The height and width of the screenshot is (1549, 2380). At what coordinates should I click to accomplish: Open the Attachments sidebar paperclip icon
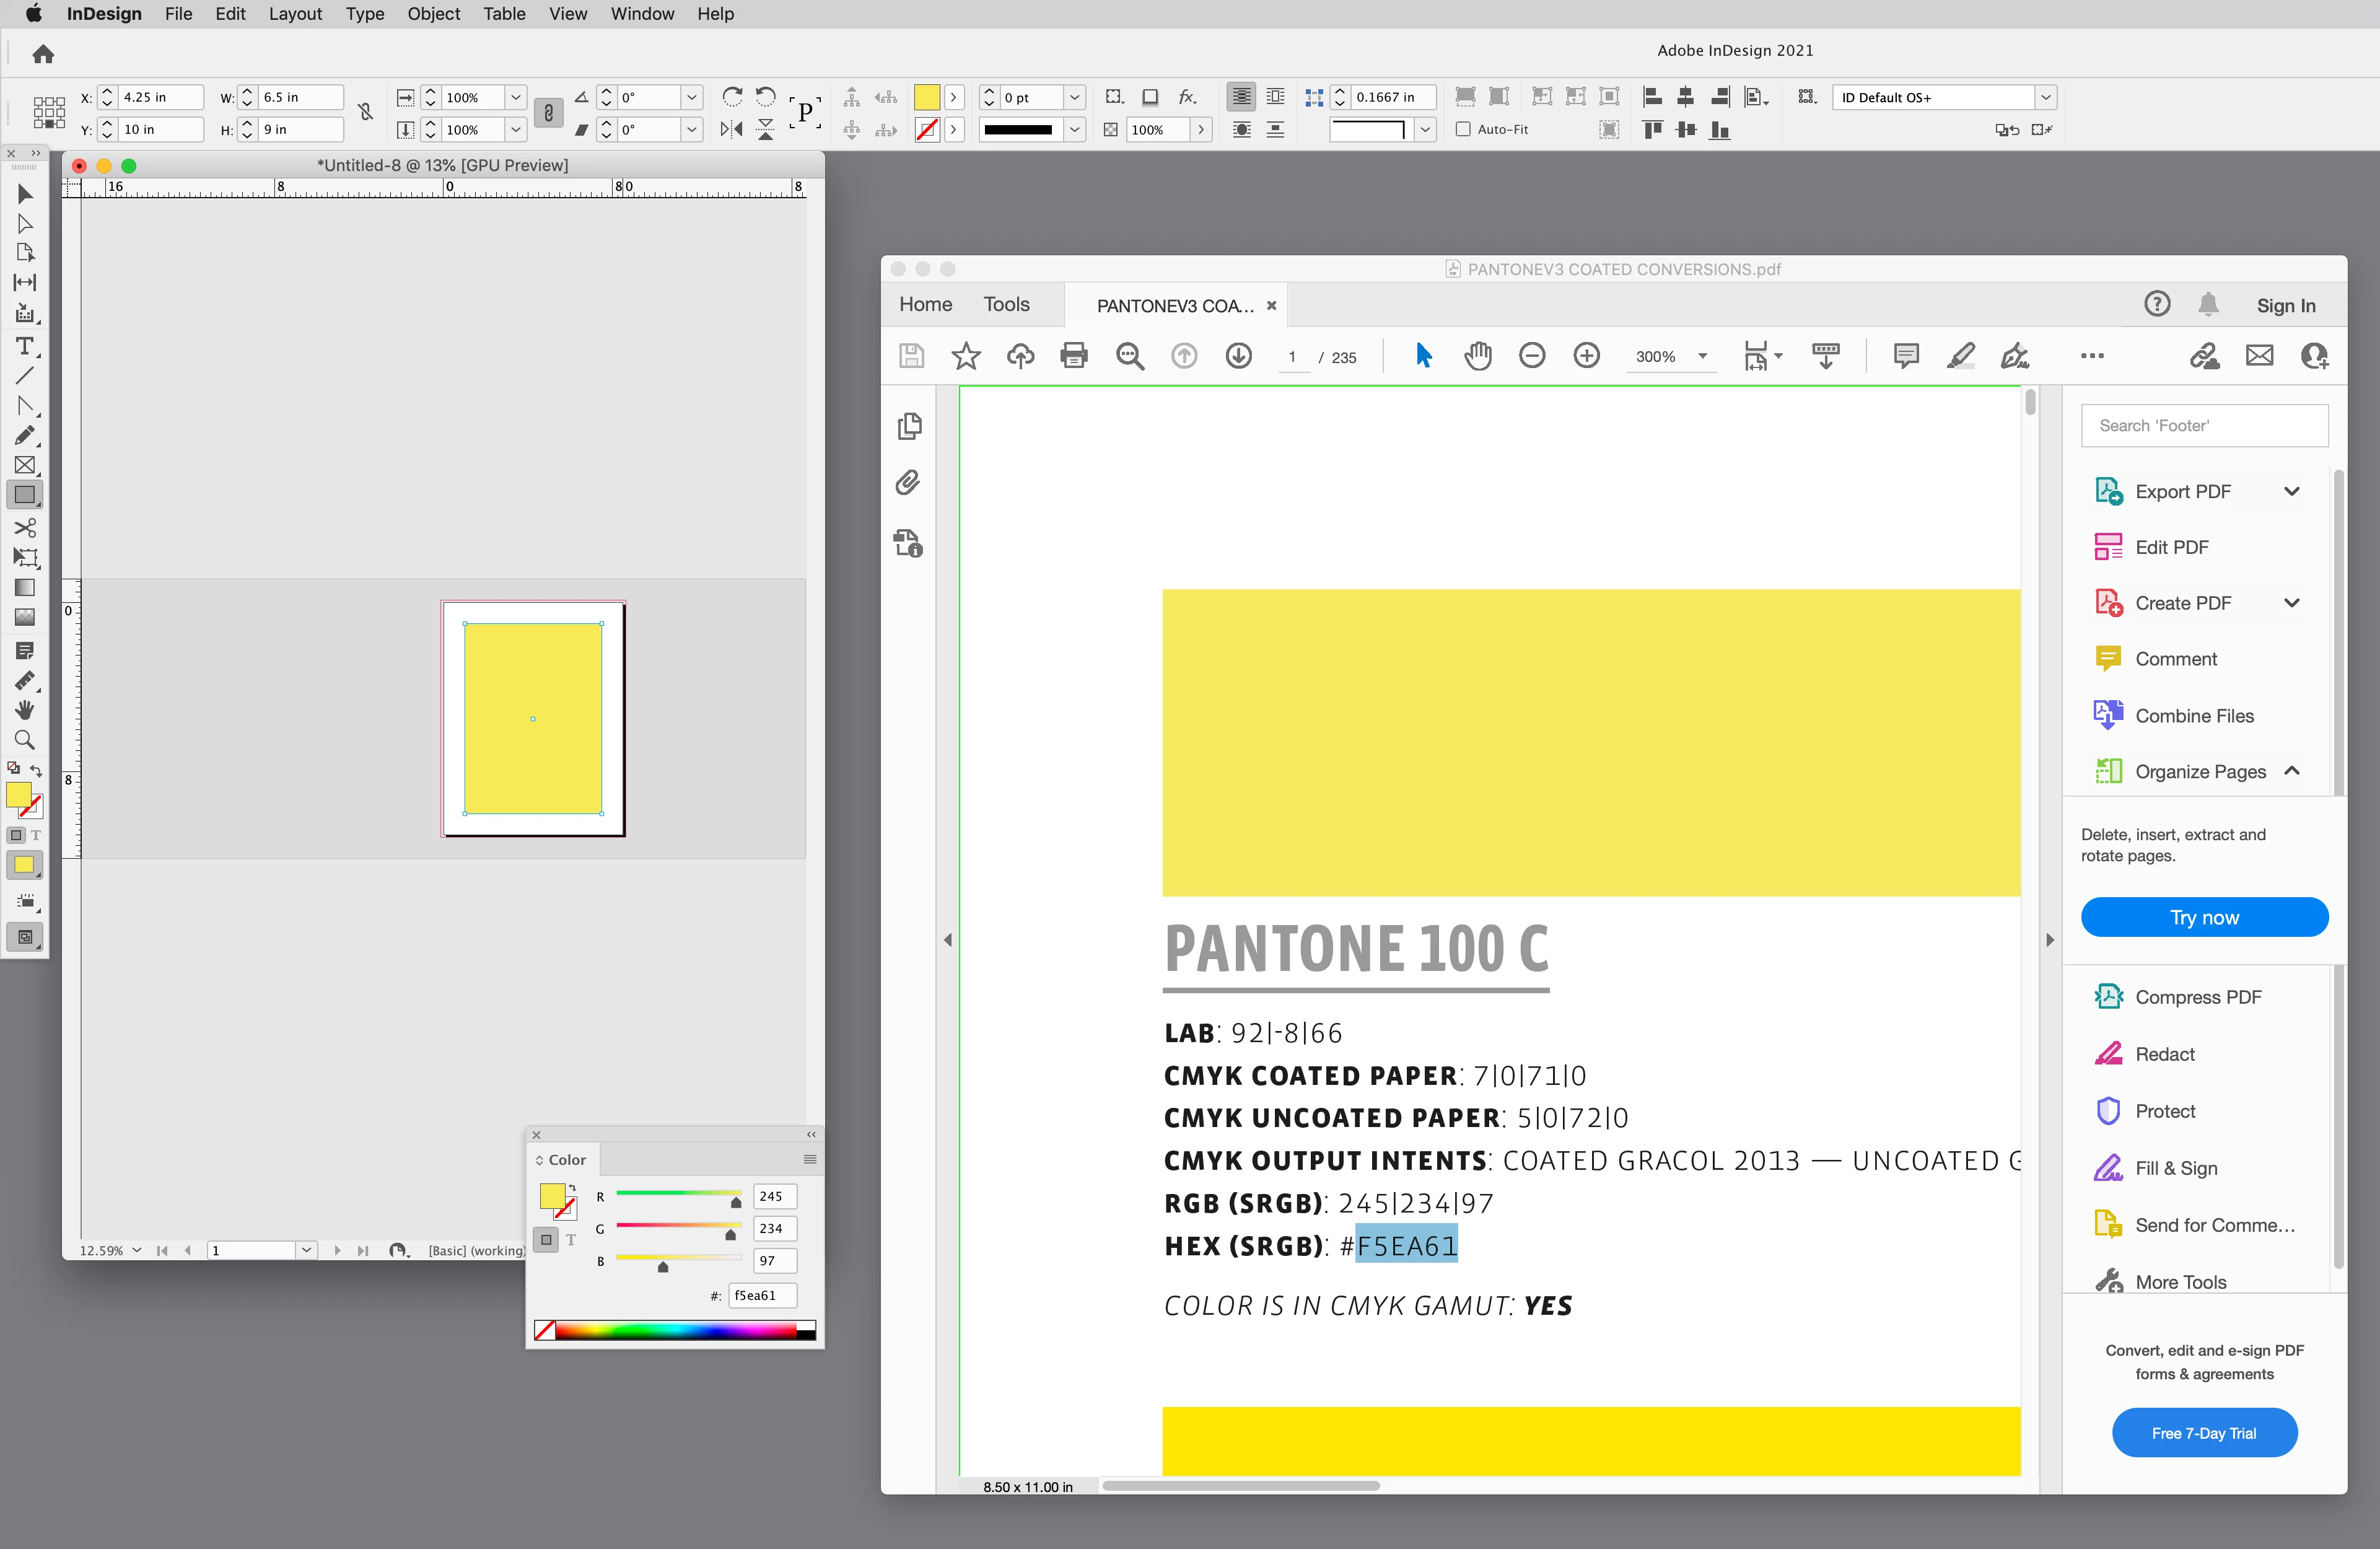[908, 483]
